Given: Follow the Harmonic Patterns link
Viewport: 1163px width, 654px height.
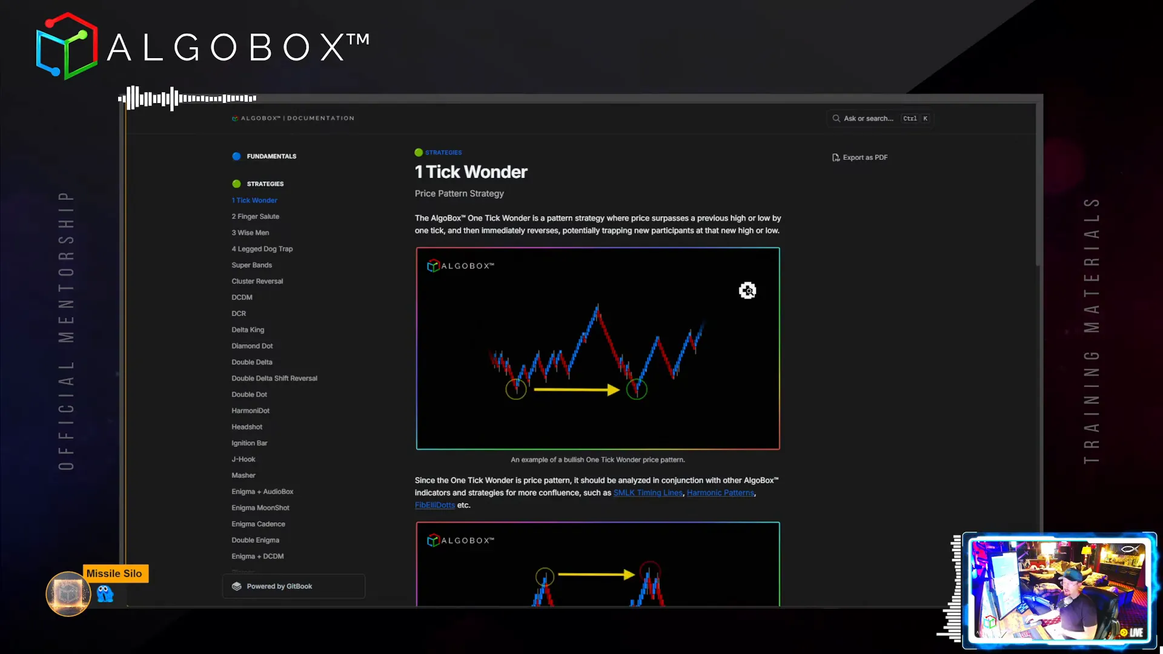Looking at the screenshot, I should 720,493.
